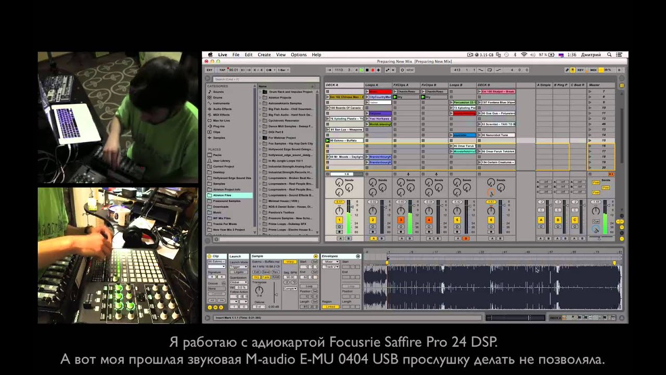Open the Mixer envelope device chooser

click(330, 261)
